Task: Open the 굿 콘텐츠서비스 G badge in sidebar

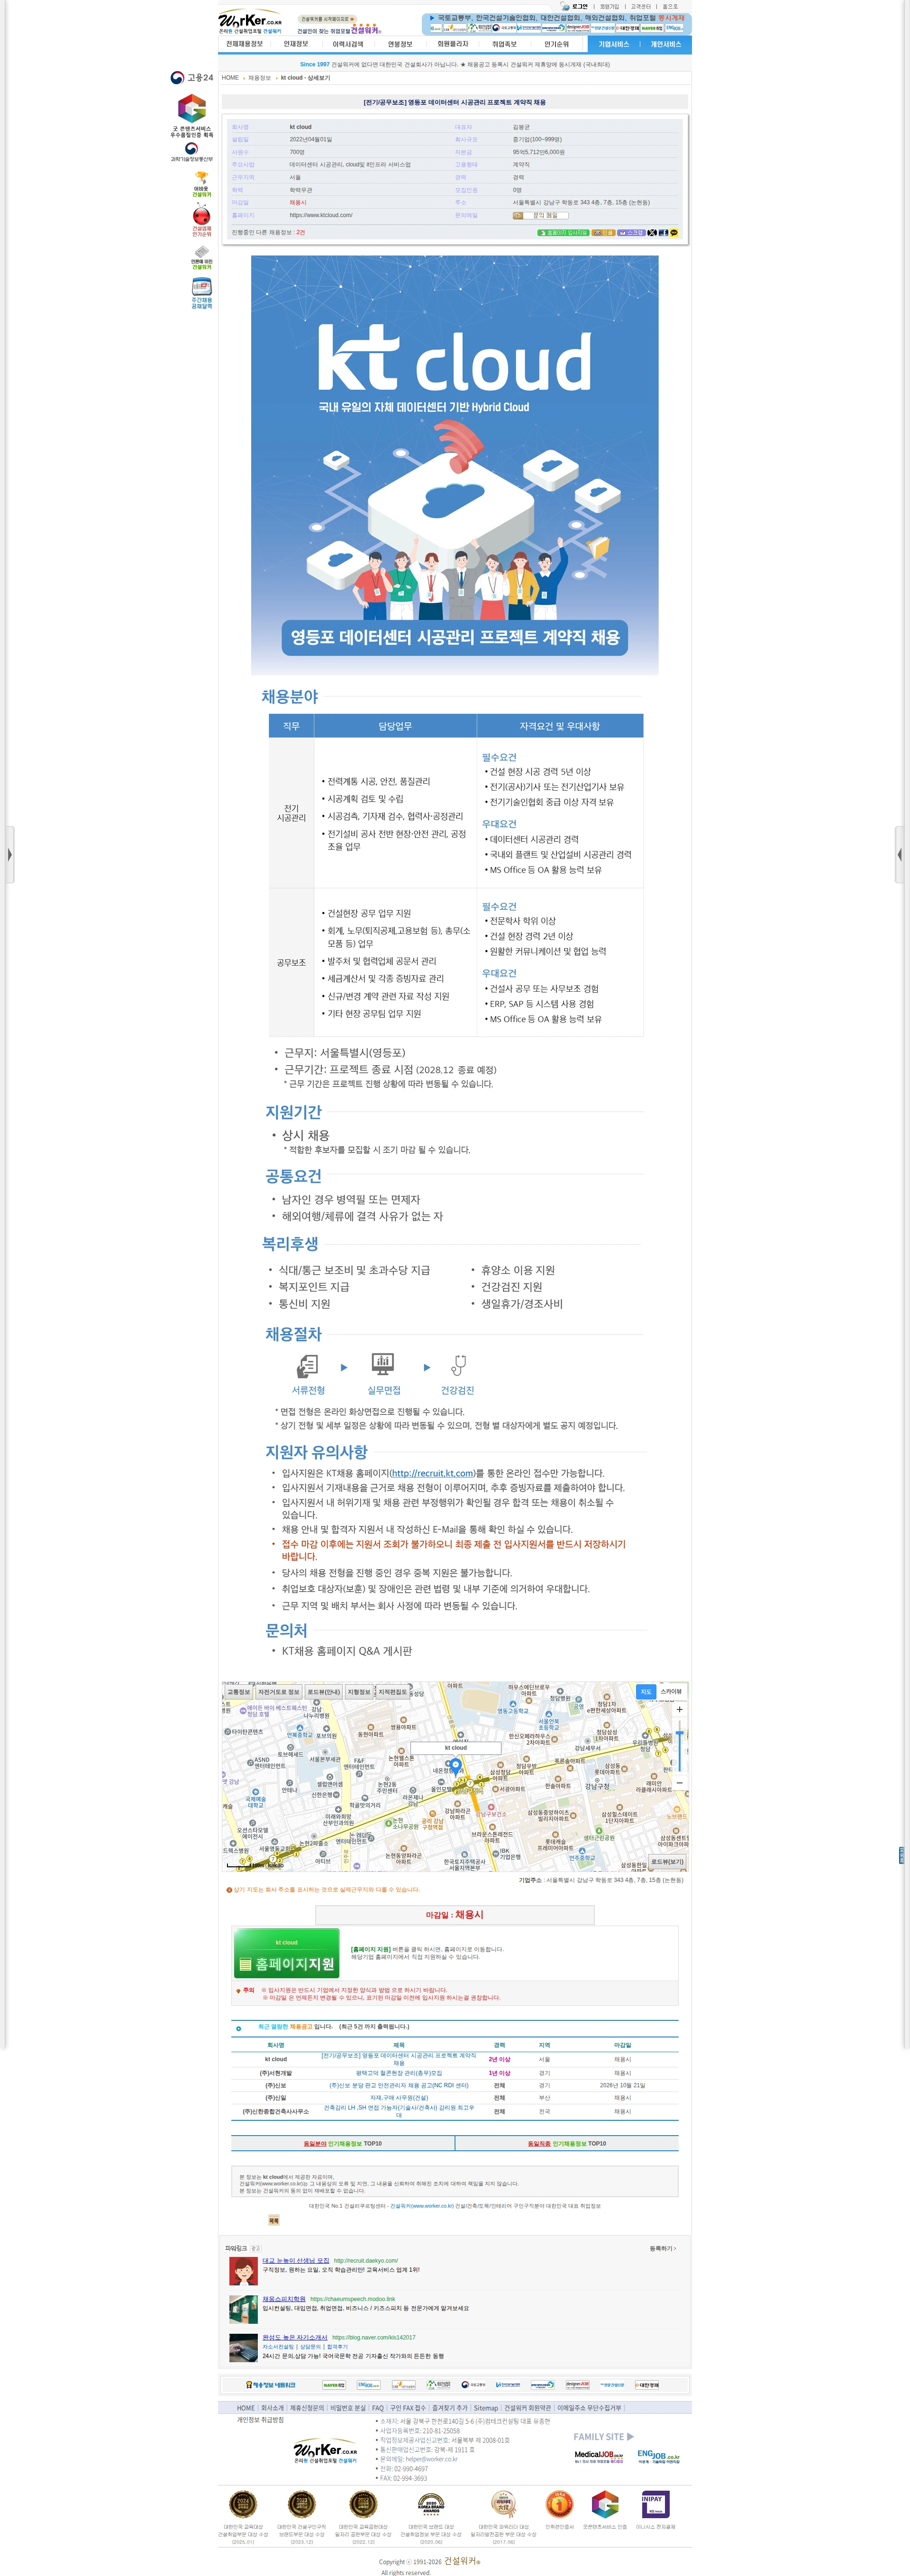Action: click(x=192, y=115)
